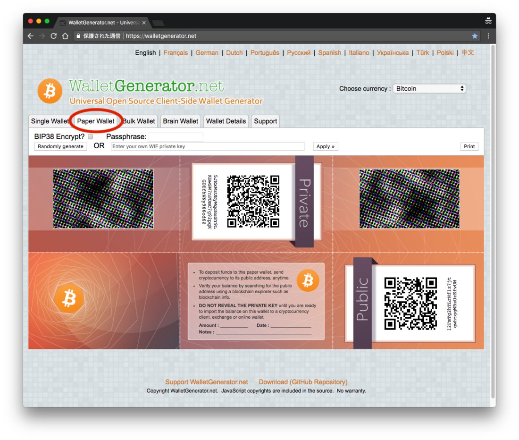Viewport: 519px width, 440px height.
Task: Click the purple Public ribbon label
Action: [x=362, y=303]
